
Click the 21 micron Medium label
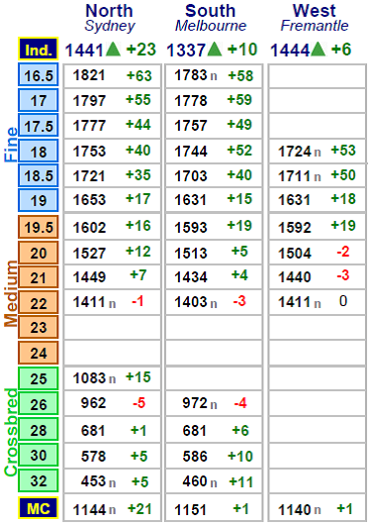pos(39,277)
